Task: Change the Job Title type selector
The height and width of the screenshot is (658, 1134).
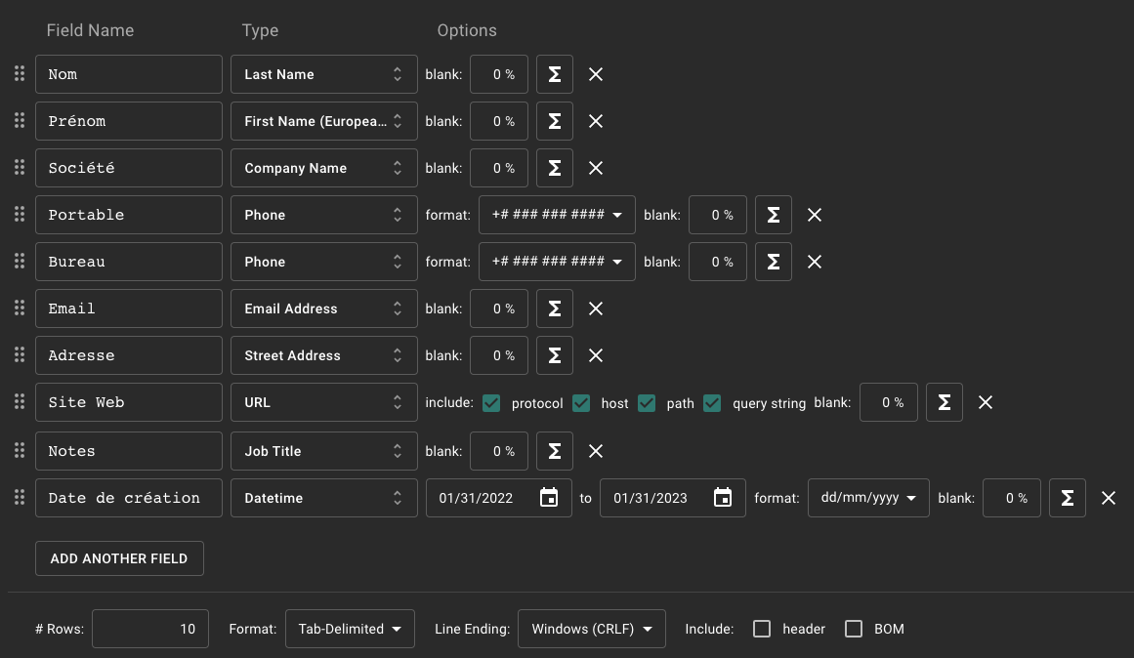Action: (324, 451)
